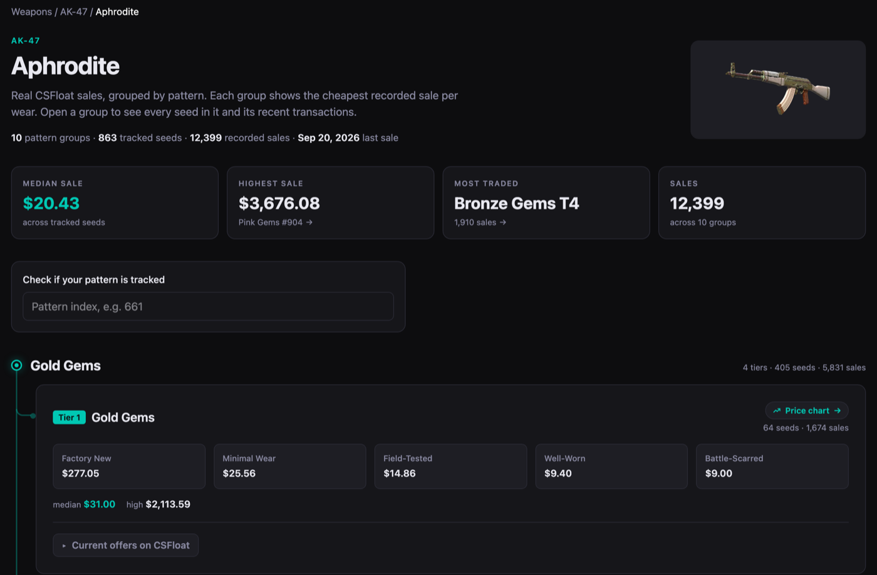The width and height of the screenshot is (877, 575).
Task: Click the "4 tiers · 405 seeds · 5,831 sales" summary
Action: pos(804,368)
